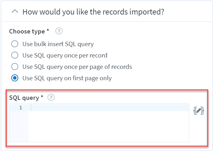Select the bulk insert SQL query radio circle
Image resolution: width=213 pixels, height=151 pixels.
(15, 44)
